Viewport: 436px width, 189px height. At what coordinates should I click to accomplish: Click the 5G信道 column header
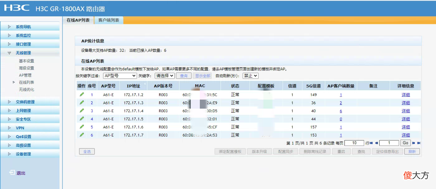point(314,86)
